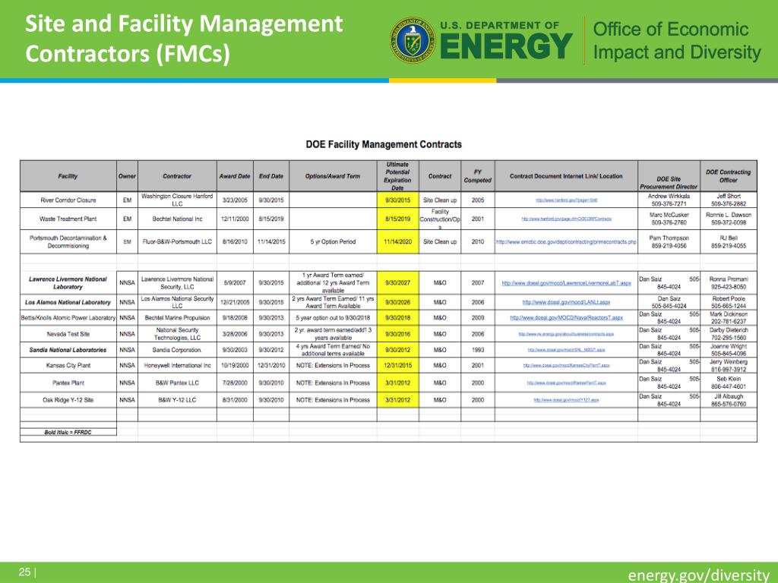Click the 'DOE Contracting Officer' column header
This screenshot has width=778, height=583.
(729, 176)
